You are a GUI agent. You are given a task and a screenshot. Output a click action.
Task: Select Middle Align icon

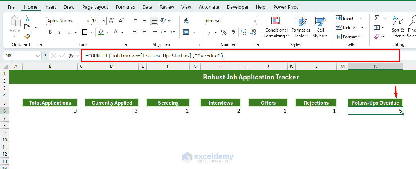tap(145, 20)
